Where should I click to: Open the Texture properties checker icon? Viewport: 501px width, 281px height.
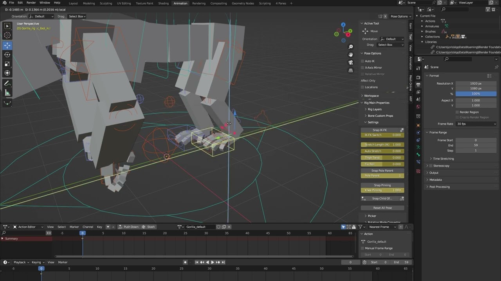pyautogui.click(x=418, y=171)
